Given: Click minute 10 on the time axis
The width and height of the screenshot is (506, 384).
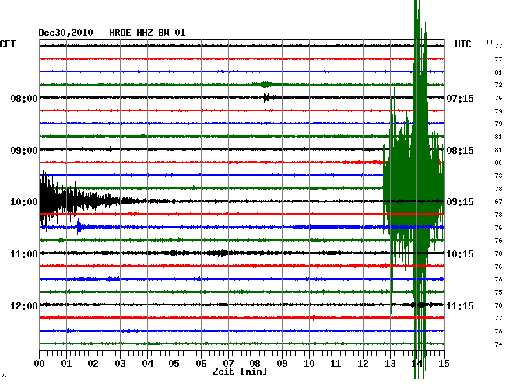Looking at the screenshot, I should [x=309, y=363].
